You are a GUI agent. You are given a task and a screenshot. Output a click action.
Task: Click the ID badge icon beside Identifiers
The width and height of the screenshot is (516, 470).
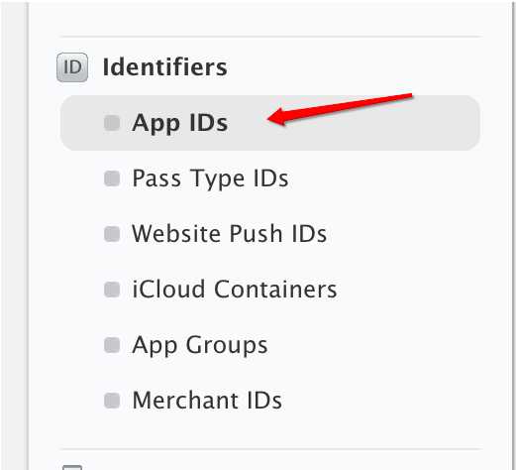click(72, 67)
